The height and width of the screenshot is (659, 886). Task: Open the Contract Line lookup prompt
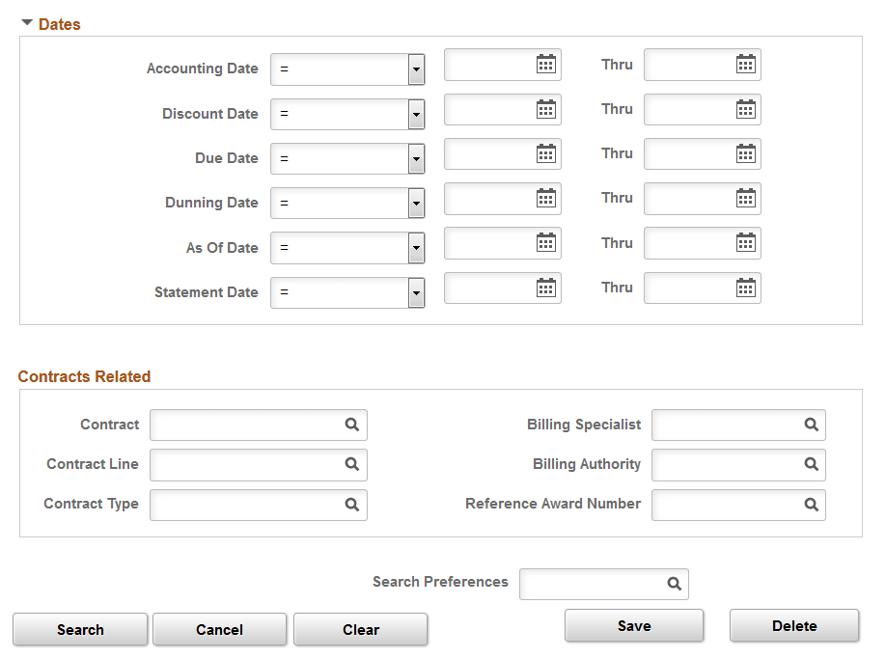click(x=354, y=465)
